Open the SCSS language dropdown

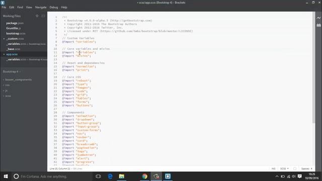[x=284, y=169]
